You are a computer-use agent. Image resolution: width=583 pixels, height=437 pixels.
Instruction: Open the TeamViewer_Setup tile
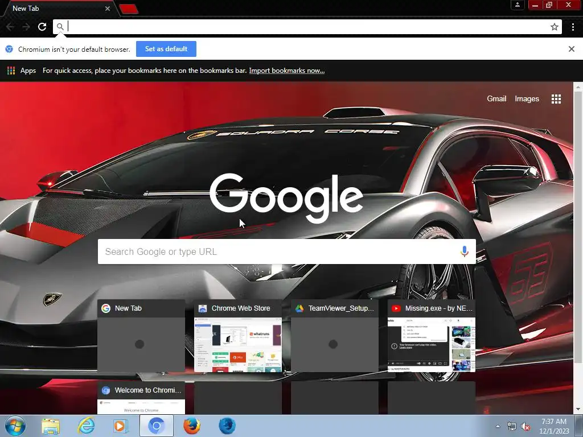[335, 336]
